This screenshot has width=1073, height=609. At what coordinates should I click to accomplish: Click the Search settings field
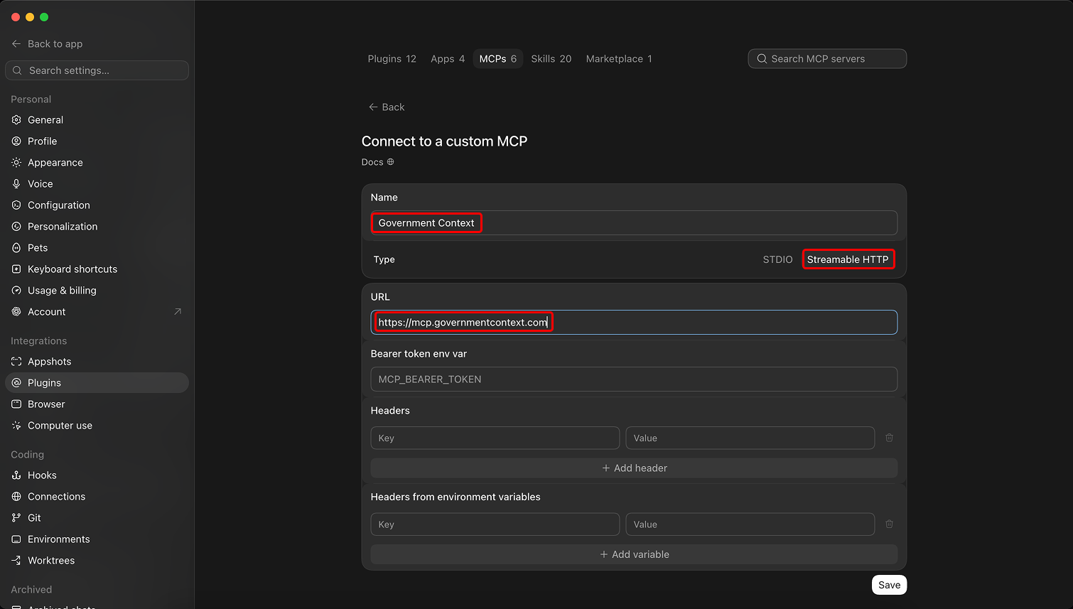97,70
